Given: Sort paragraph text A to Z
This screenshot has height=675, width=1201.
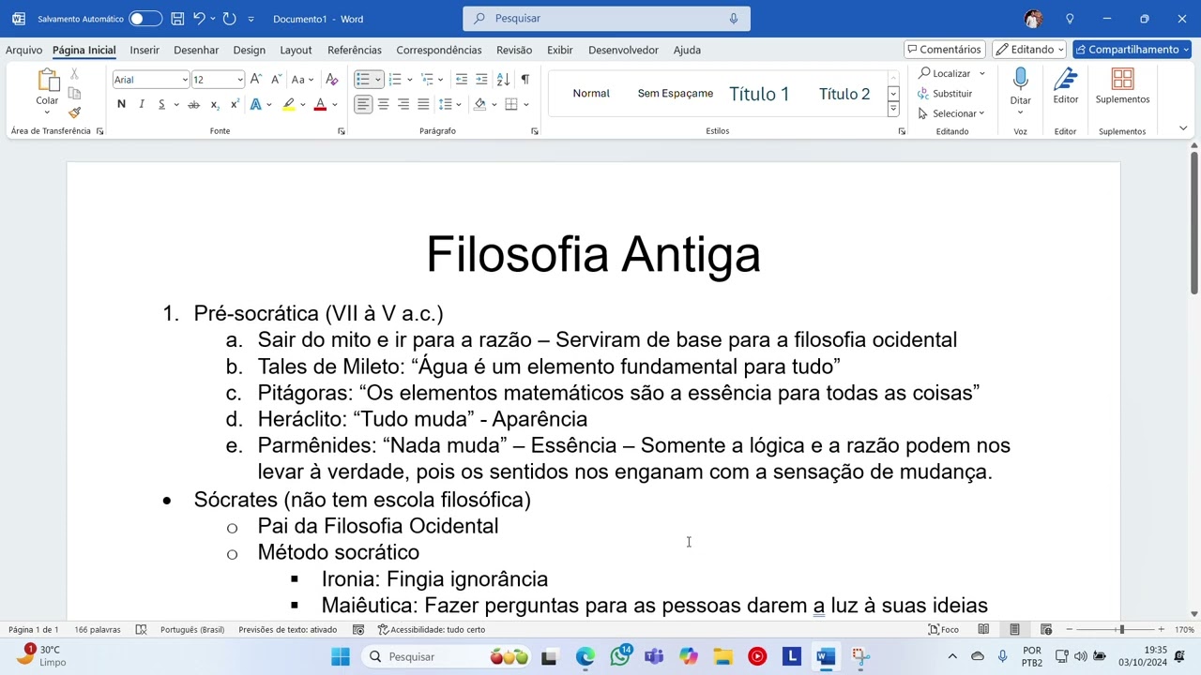Looking at the screenshot, I should (503, 80).
